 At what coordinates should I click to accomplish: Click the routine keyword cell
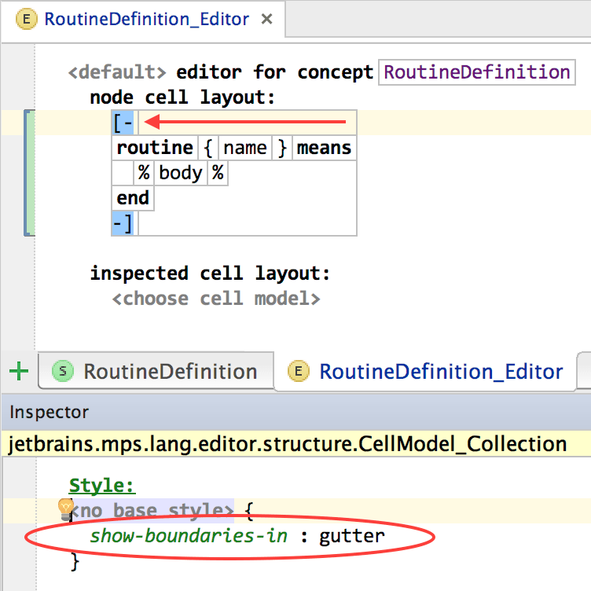tap(154, 149)
